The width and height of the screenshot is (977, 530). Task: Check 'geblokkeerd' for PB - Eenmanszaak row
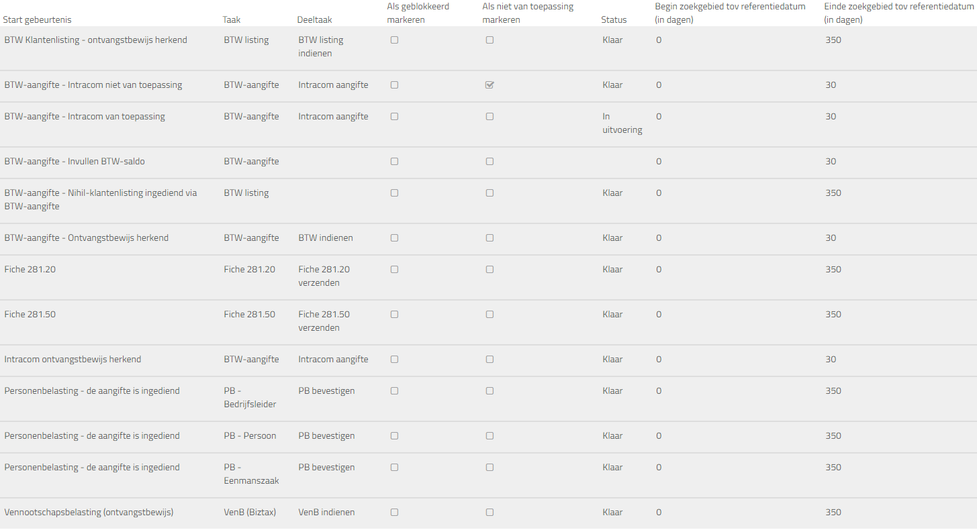(394, 468)
